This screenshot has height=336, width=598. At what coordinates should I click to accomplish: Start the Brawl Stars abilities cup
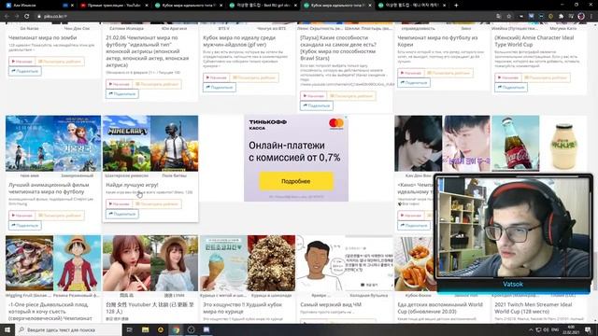(x=314, y=95)
